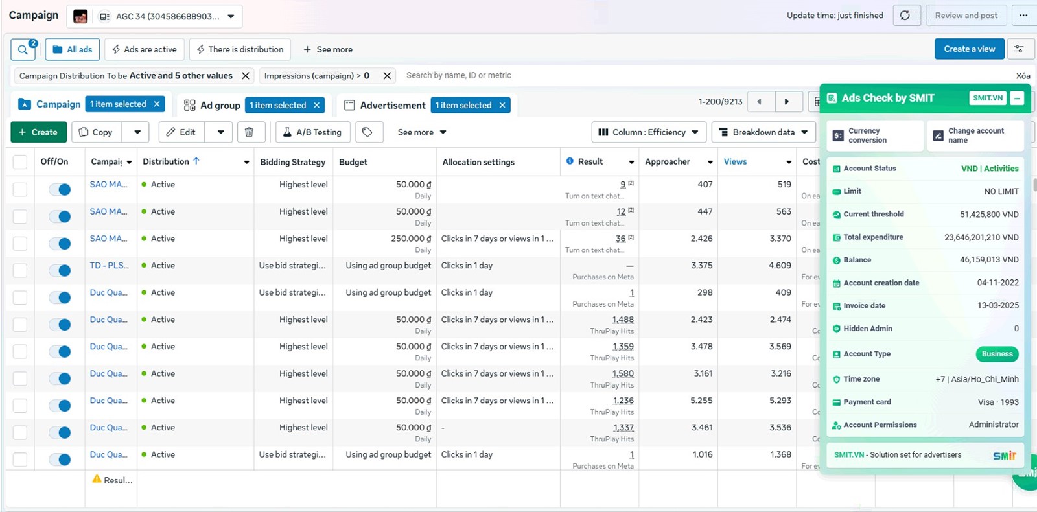Click the refresh update icon button
Viewport: 1037px width, 512px height.
pyautogui.click(x=906, y=16)
